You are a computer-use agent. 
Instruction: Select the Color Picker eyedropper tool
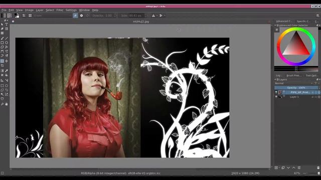tap(7, 70)
